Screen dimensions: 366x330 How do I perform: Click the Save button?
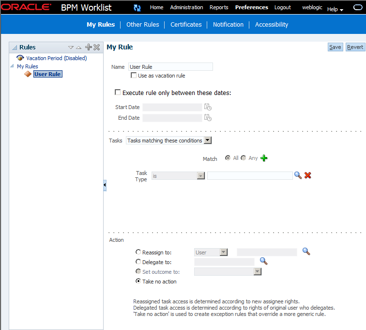pos(335,47)
